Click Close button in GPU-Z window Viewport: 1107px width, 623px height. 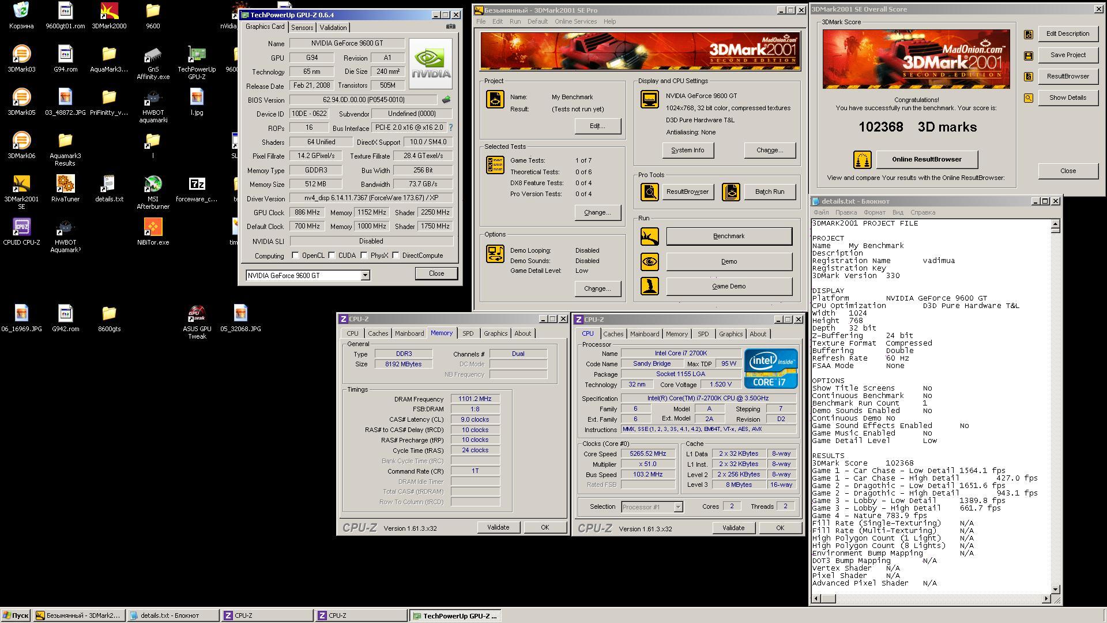pos(436,273)
